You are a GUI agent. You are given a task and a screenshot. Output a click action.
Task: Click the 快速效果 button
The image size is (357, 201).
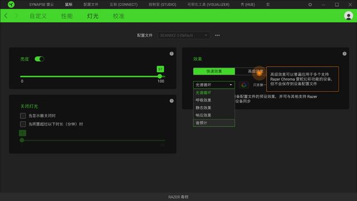(214, 71)
